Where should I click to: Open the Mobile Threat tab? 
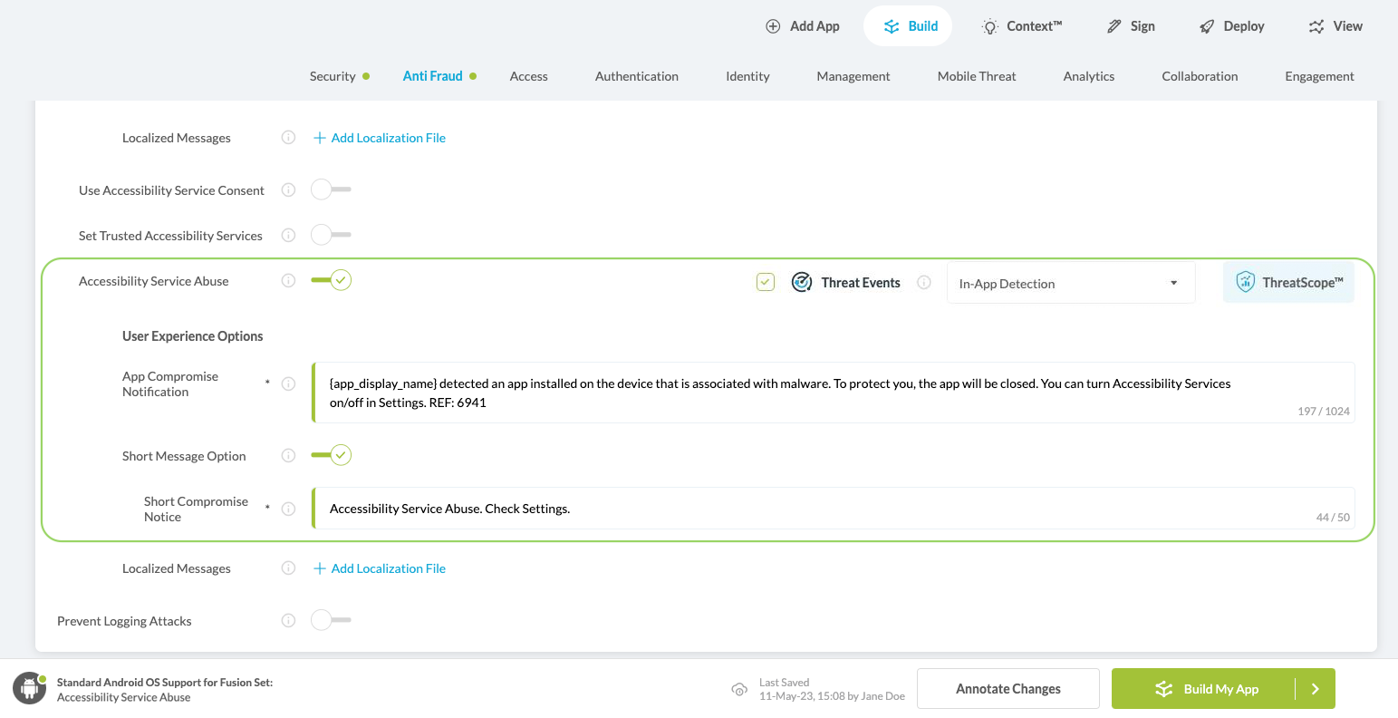point(976,76)
